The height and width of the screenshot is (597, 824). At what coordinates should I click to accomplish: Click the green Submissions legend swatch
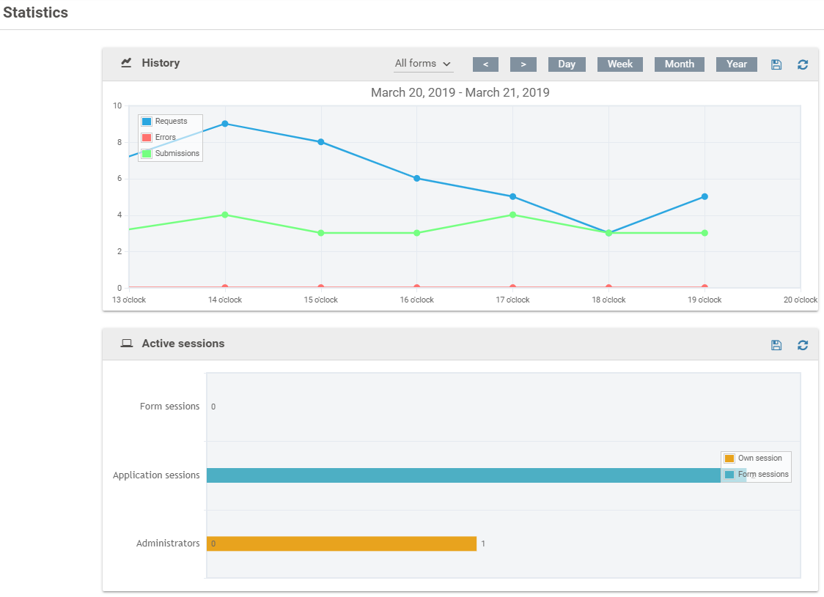147,154
